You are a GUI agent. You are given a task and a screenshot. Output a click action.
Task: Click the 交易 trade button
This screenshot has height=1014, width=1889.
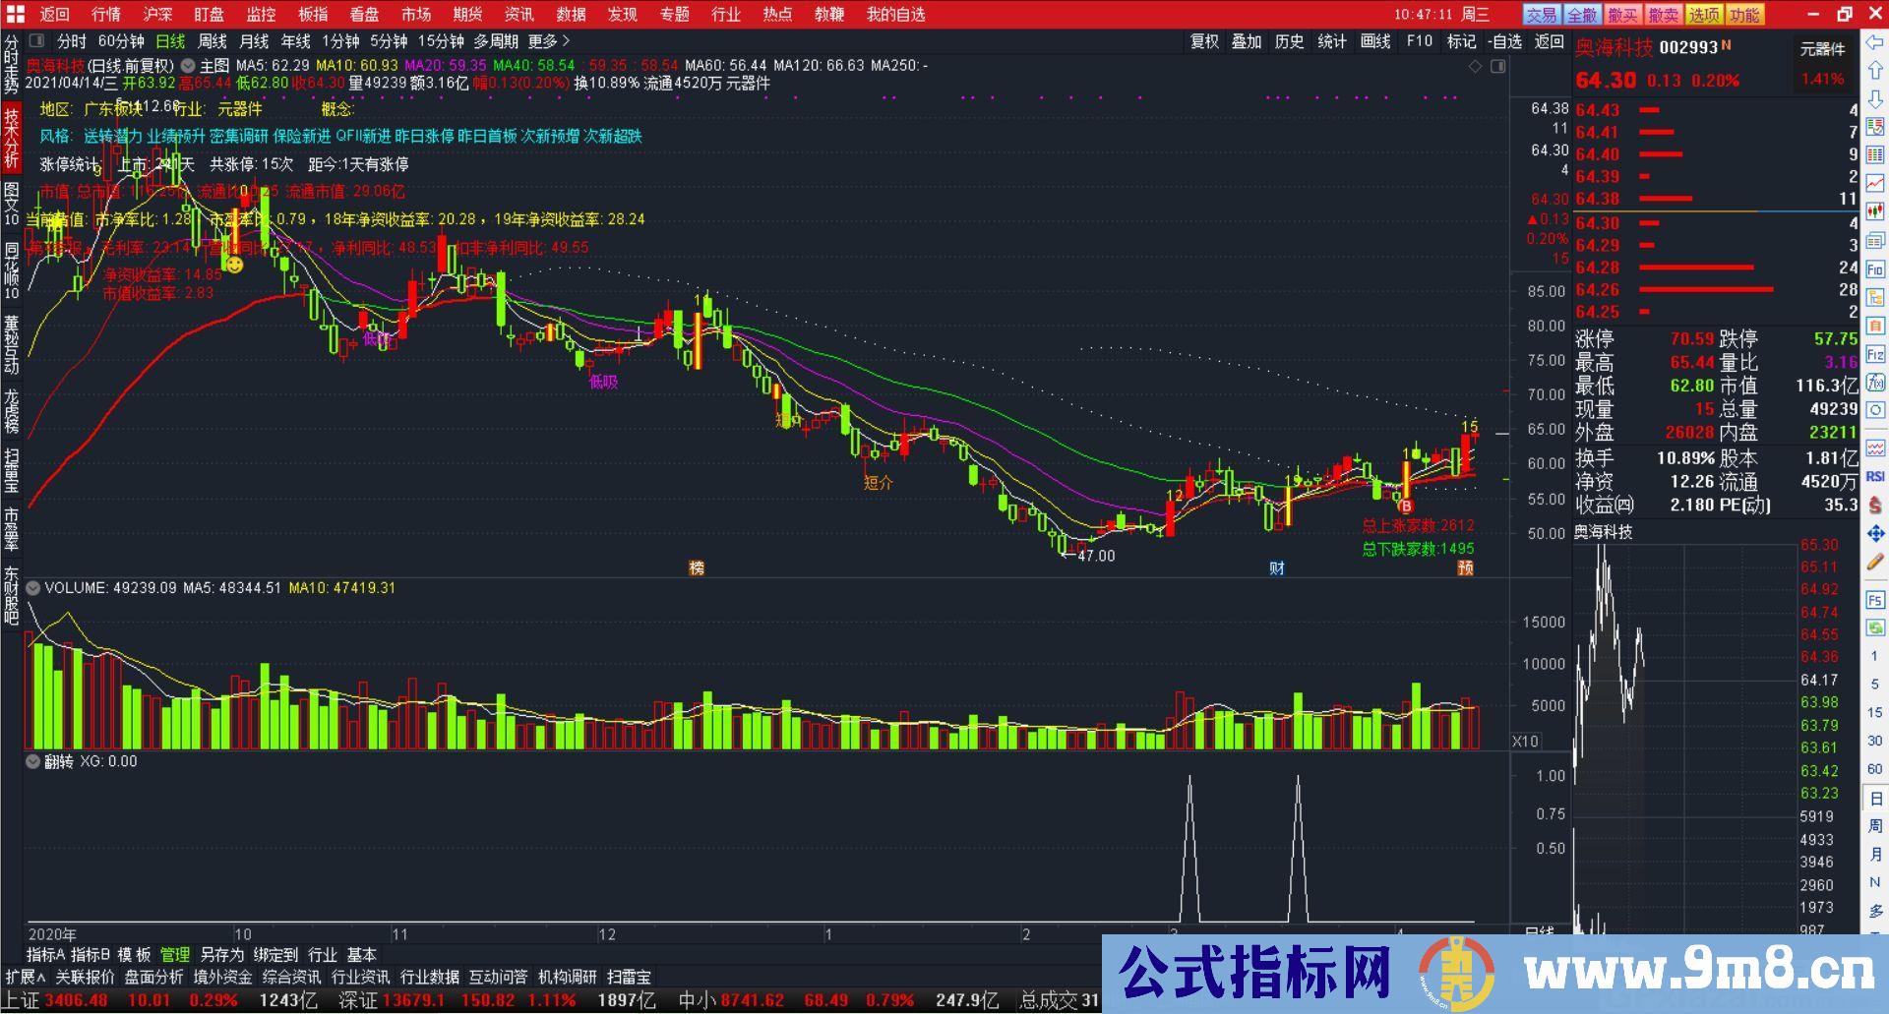coord(1542,14)
